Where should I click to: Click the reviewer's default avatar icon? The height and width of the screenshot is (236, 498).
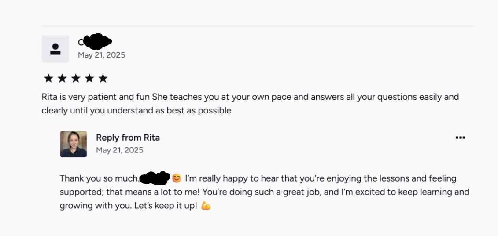[55, 49]
